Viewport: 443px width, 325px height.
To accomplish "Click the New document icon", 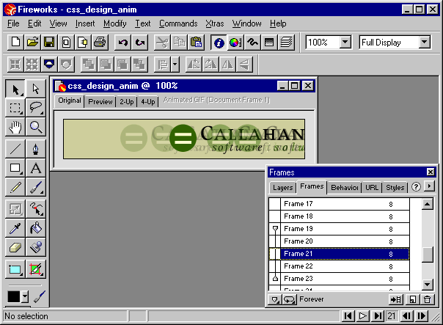I will pyautogui.click(x=15, y=43).
